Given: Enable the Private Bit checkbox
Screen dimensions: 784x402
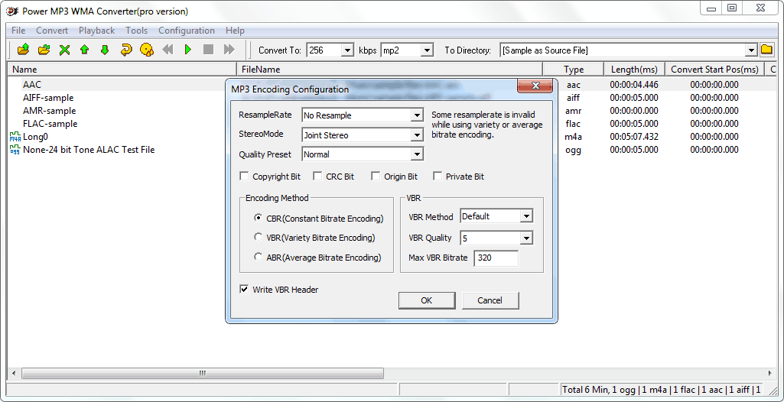Looking at the screenshot, I should pyautogui.click(x=438, y=177).
